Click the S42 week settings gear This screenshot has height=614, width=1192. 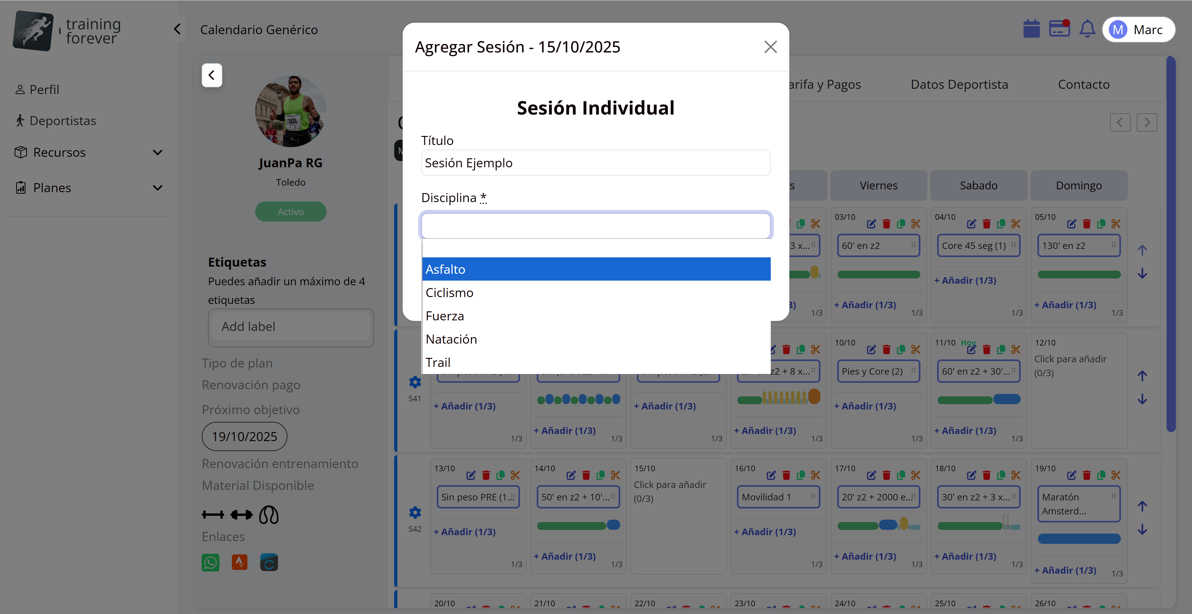[415, 512]
